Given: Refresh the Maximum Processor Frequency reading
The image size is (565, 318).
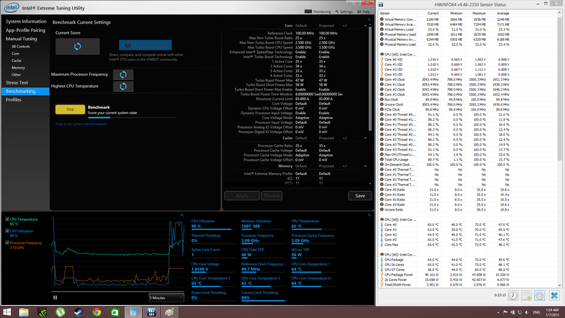Looking at the screenshot, I should [x=123, y=75].
